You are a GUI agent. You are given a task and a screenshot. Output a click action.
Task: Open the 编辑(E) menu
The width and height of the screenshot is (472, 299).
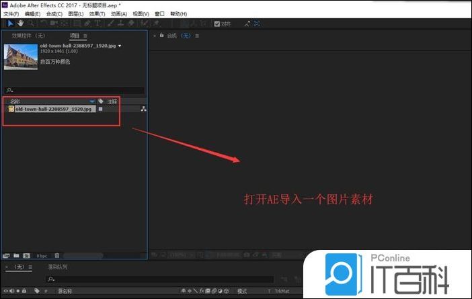coord(32,14)
